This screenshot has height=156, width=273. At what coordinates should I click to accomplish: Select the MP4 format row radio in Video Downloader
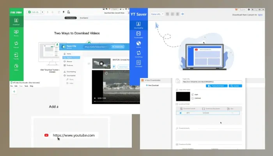click(x=181, y=113)
